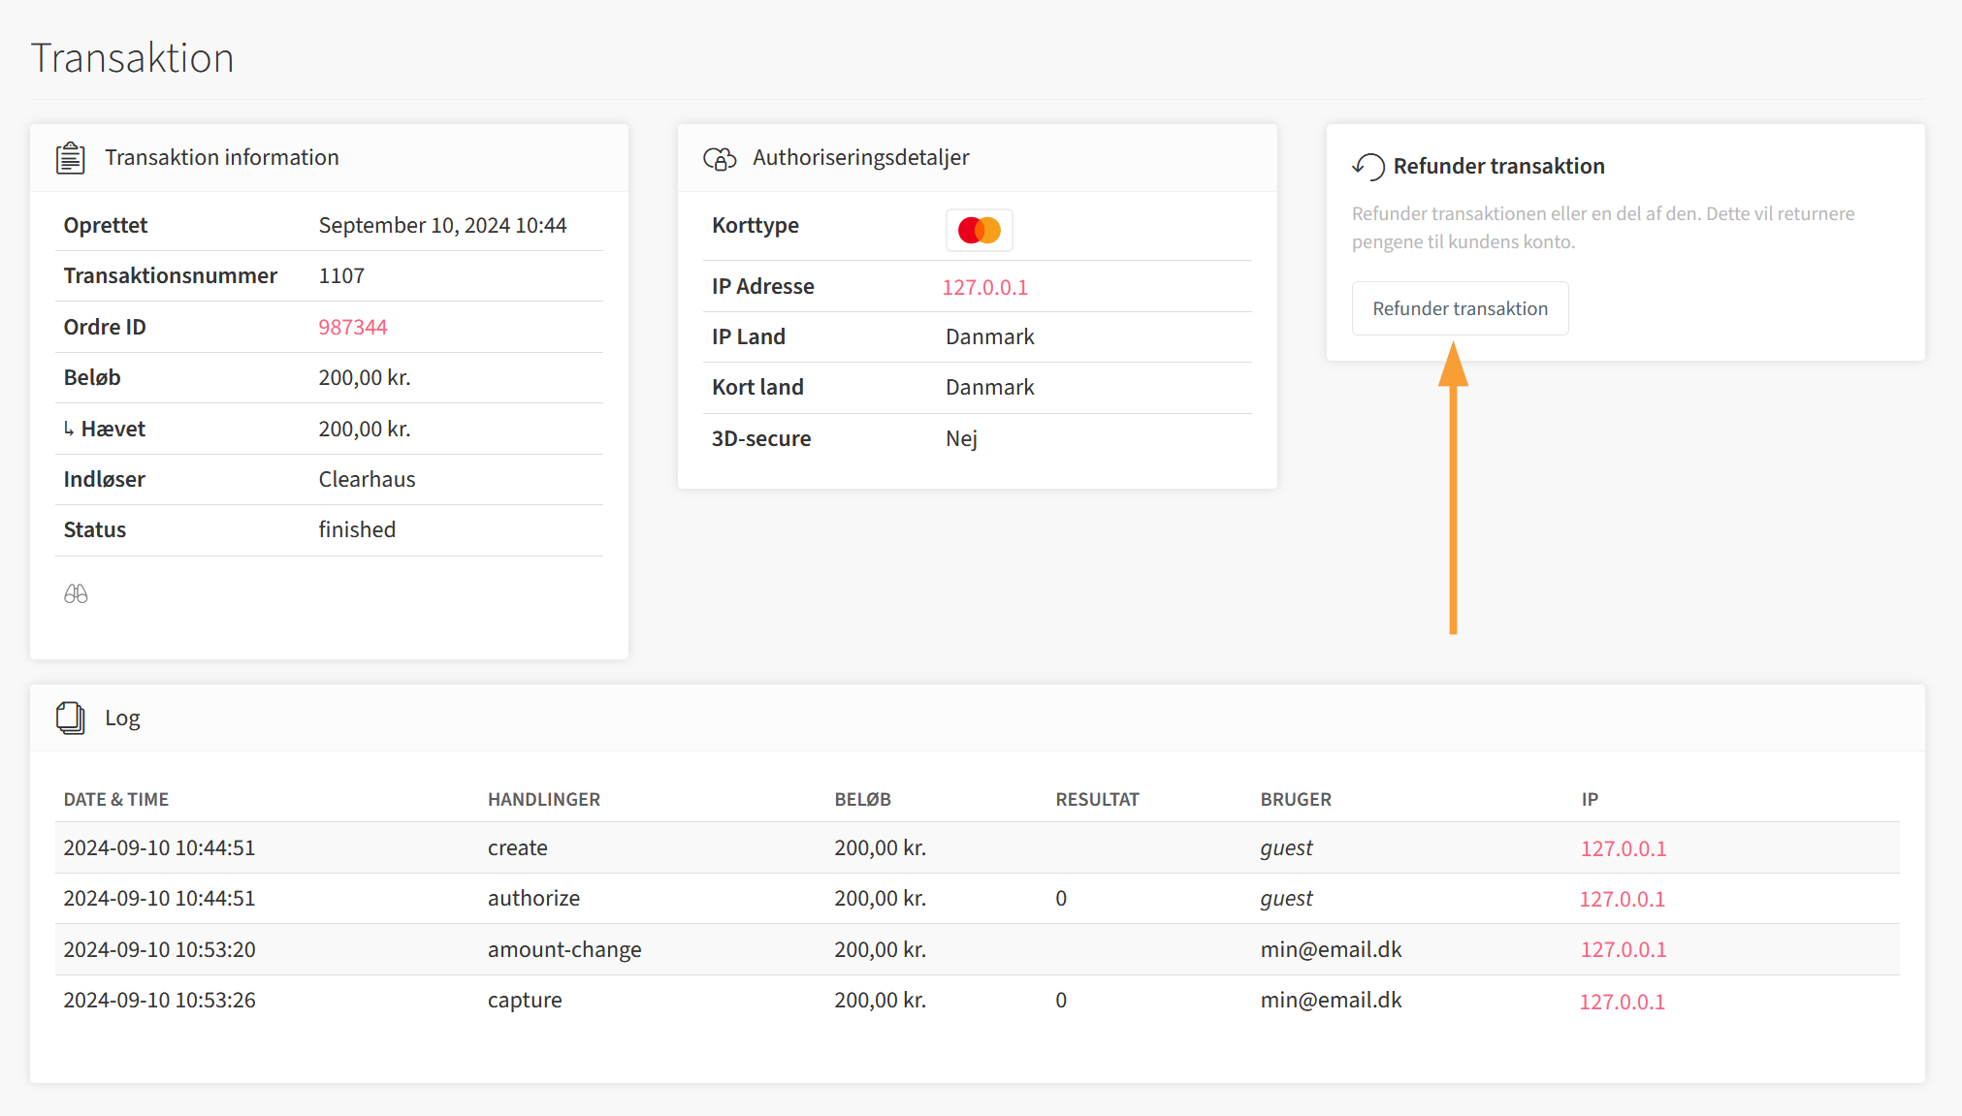Click the capture action in the log
1962x1116 pixels.
525,1000
